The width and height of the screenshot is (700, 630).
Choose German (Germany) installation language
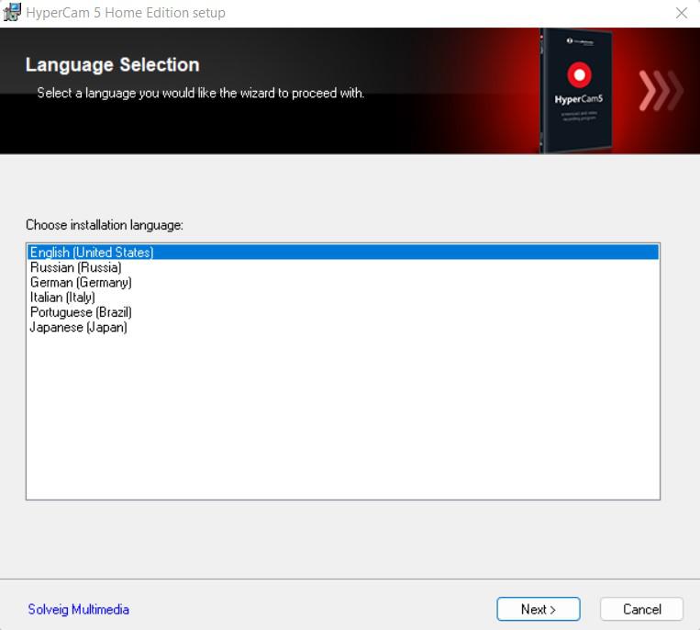pos(343,282)
